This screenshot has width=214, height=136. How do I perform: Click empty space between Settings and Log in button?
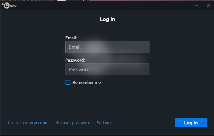143,123
